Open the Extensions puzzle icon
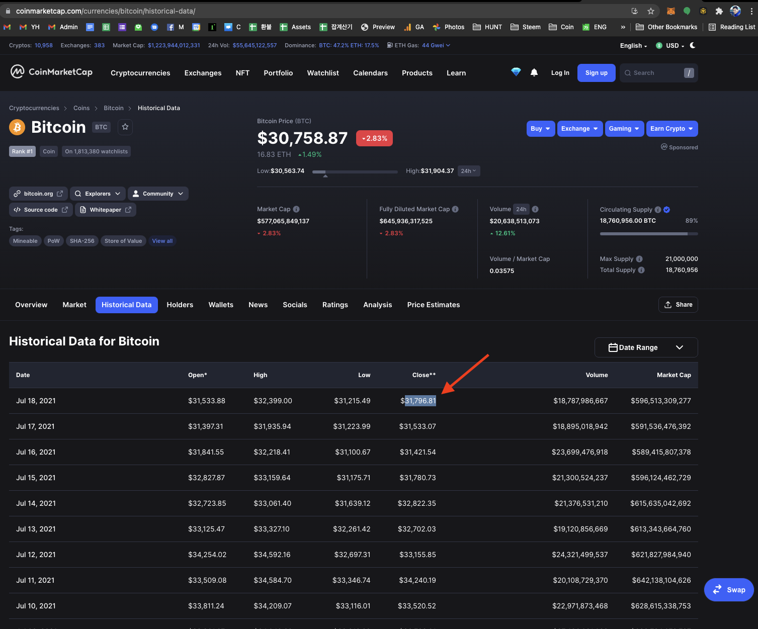Image resolution: width=758 pixels, height=629 pixels. [x=719, y=11]
